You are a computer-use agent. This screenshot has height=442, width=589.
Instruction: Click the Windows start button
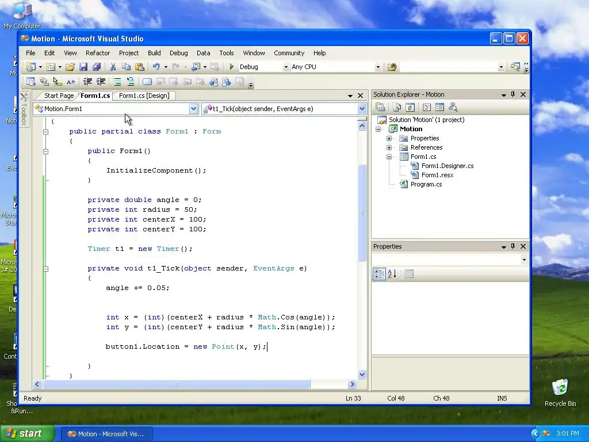(27, 434)
